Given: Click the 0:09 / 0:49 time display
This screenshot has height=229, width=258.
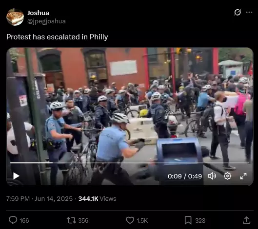Looking at the screenshot, I should coord(185,176).
